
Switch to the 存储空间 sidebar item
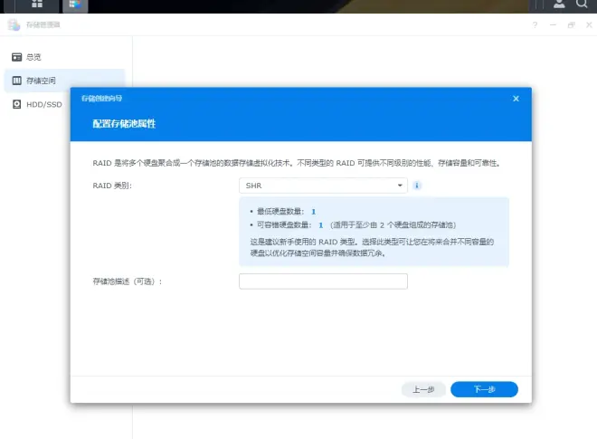point(40,81)
